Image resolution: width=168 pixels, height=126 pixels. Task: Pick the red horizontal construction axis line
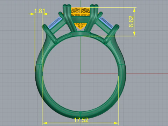(x=124, y=74)
